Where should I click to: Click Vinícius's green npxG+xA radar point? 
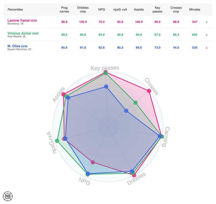point(57,141)
